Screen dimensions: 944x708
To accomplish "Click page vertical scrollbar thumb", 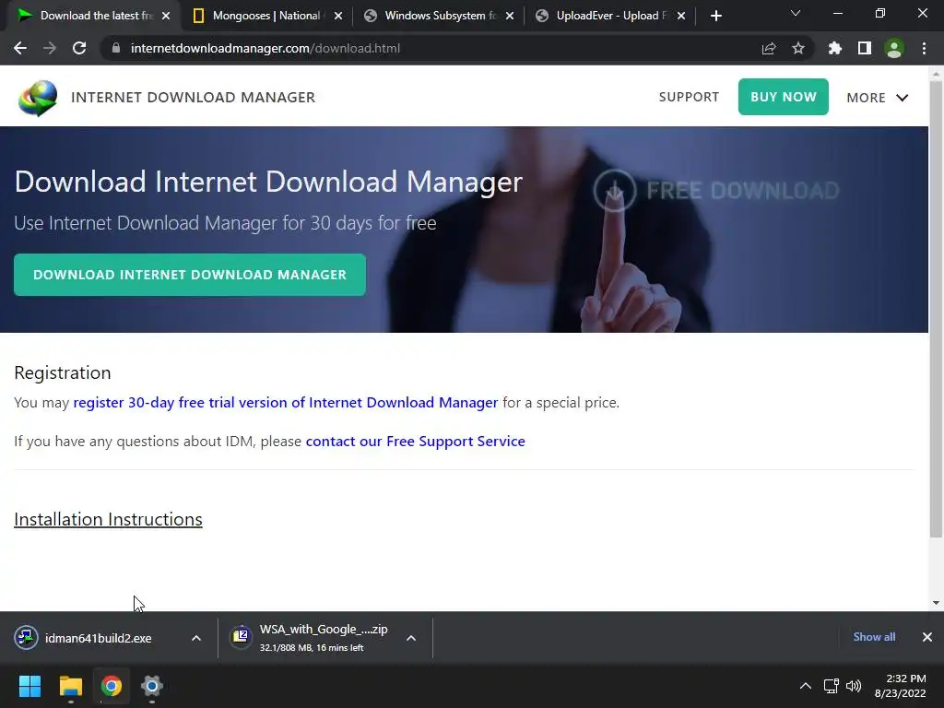I will (x=936, y=309).
